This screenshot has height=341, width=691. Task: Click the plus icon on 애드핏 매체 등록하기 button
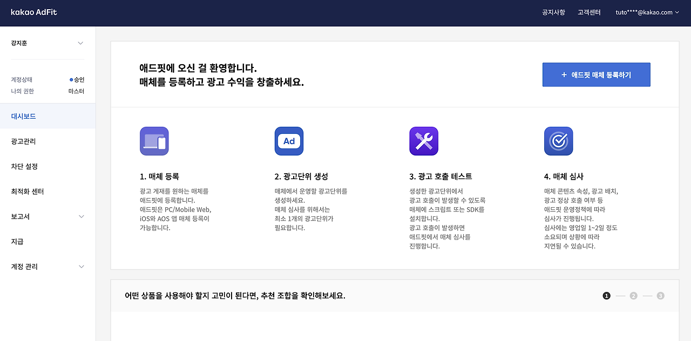pyautogui.click(x=564, y=75)
